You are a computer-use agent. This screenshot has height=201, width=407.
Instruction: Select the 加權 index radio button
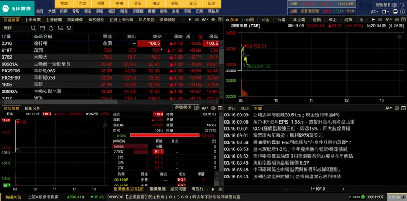click(227, 20)
